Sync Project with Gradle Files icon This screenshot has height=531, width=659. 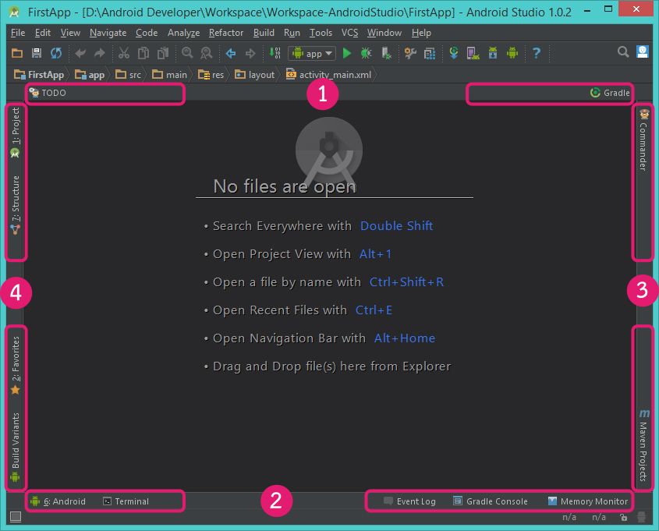click(453, 53)
